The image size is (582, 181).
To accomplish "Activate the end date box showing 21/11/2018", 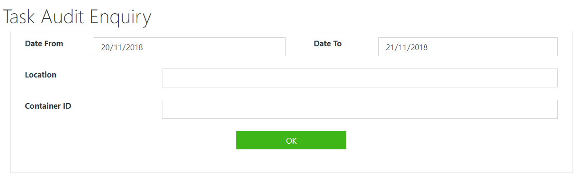I will (x=468, y=47).
